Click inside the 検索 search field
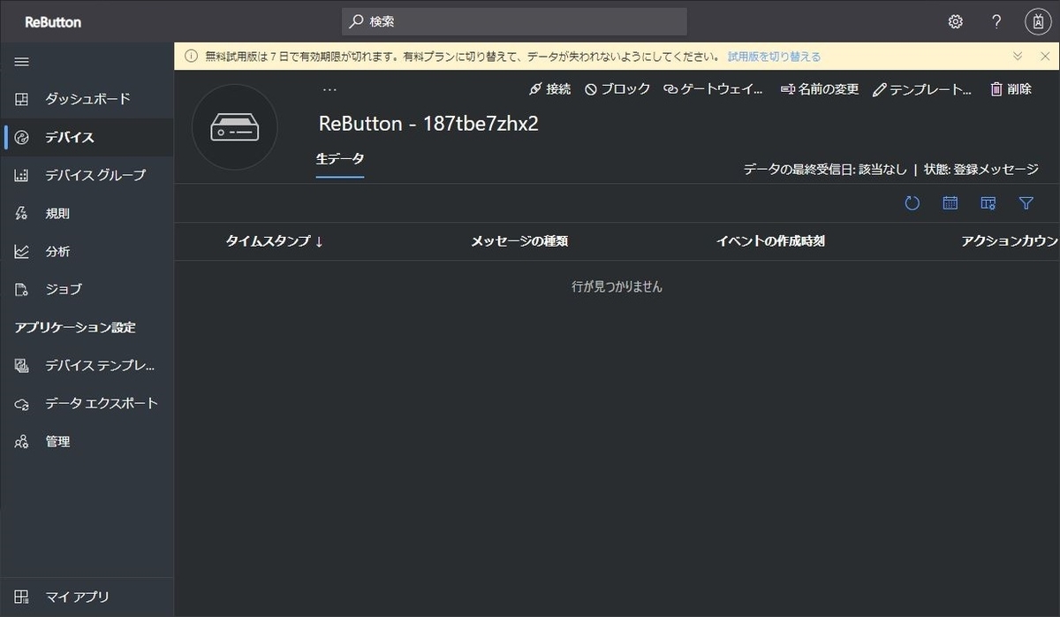This screenshot has width=1060, height=617. pyautogui.click(x=514, y=21)
